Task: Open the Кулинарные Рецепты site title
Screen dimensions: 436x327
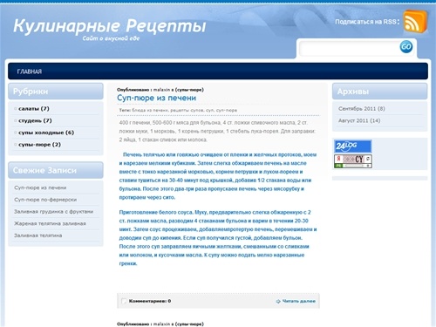Action: click(x=110, y=26)
